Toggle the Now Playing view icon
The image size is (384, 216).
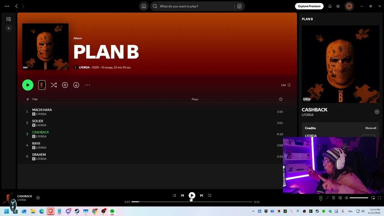tap(321, 198)
